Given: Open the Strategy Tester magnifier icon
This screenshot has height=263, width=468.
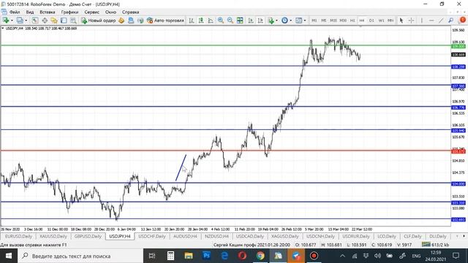Looking at the screenshot, I should (x=73, y=20).
